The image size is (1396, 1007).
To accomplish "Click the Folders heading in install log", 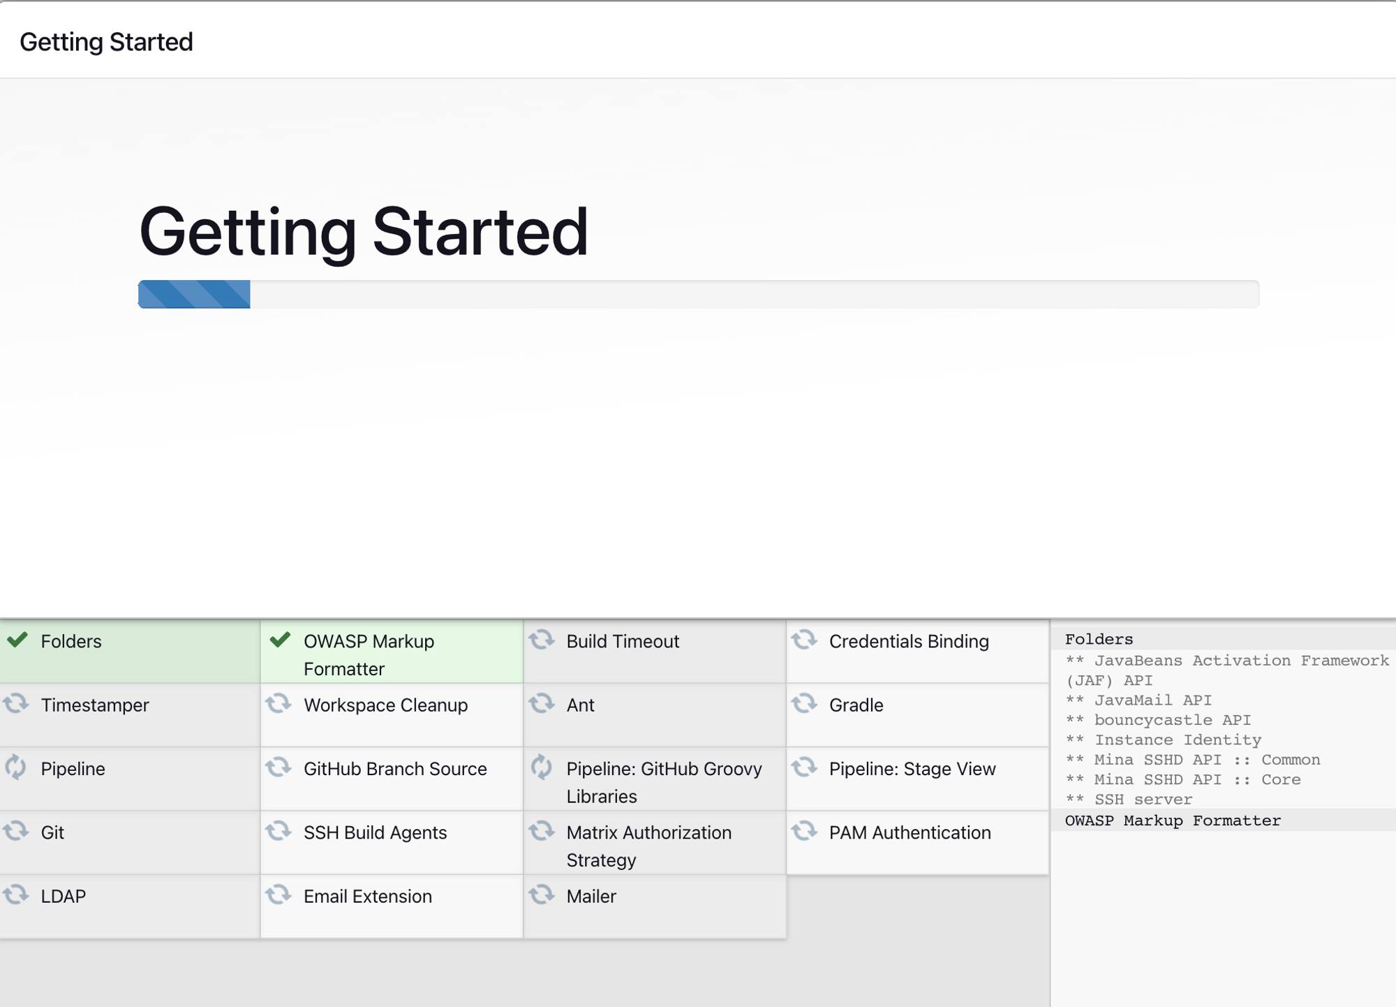I will click(1099, 639).
